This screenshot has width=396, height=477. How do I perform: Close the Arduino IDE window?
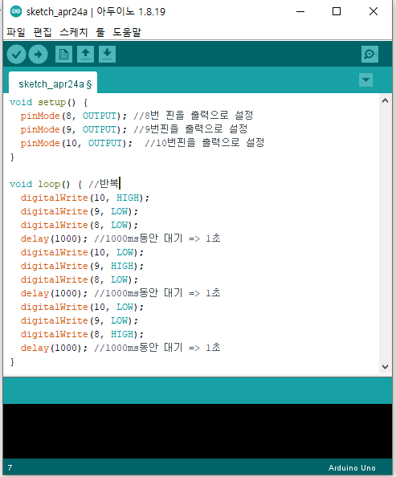pyautogui.click(x=374, y=11)
